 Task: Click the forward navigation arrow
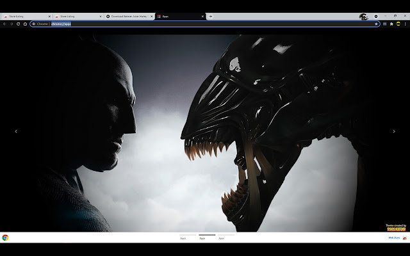(12, 24)
